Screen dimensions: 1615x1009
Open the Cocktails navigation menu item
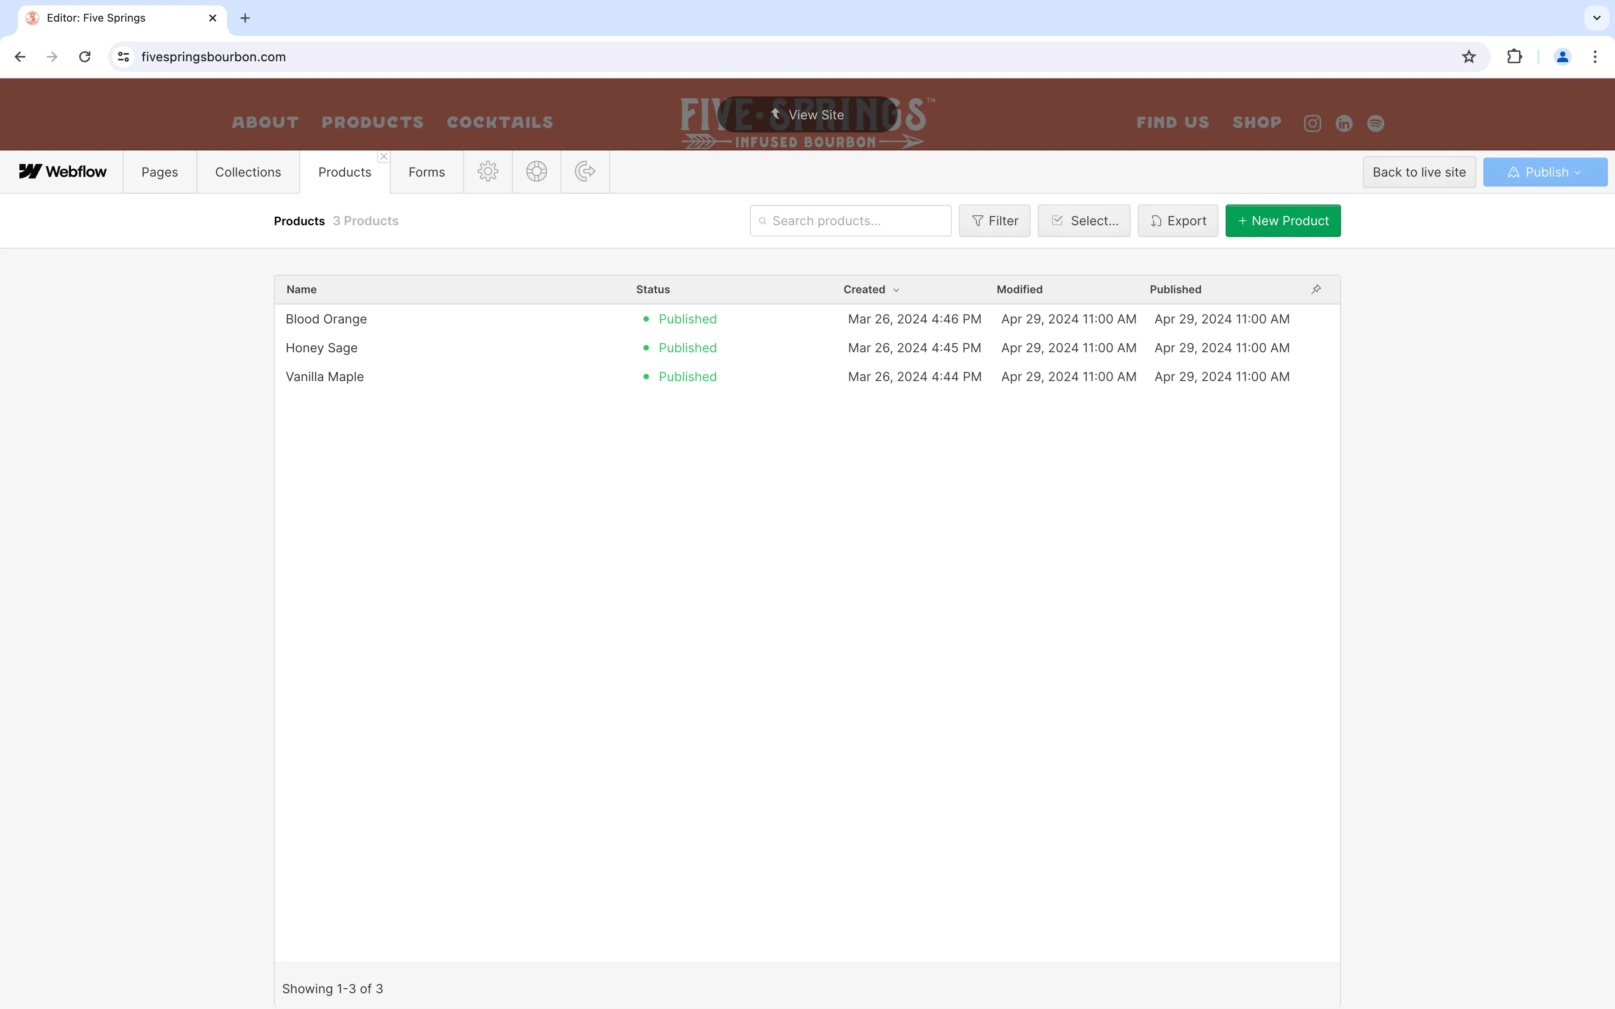pos(499,122)
